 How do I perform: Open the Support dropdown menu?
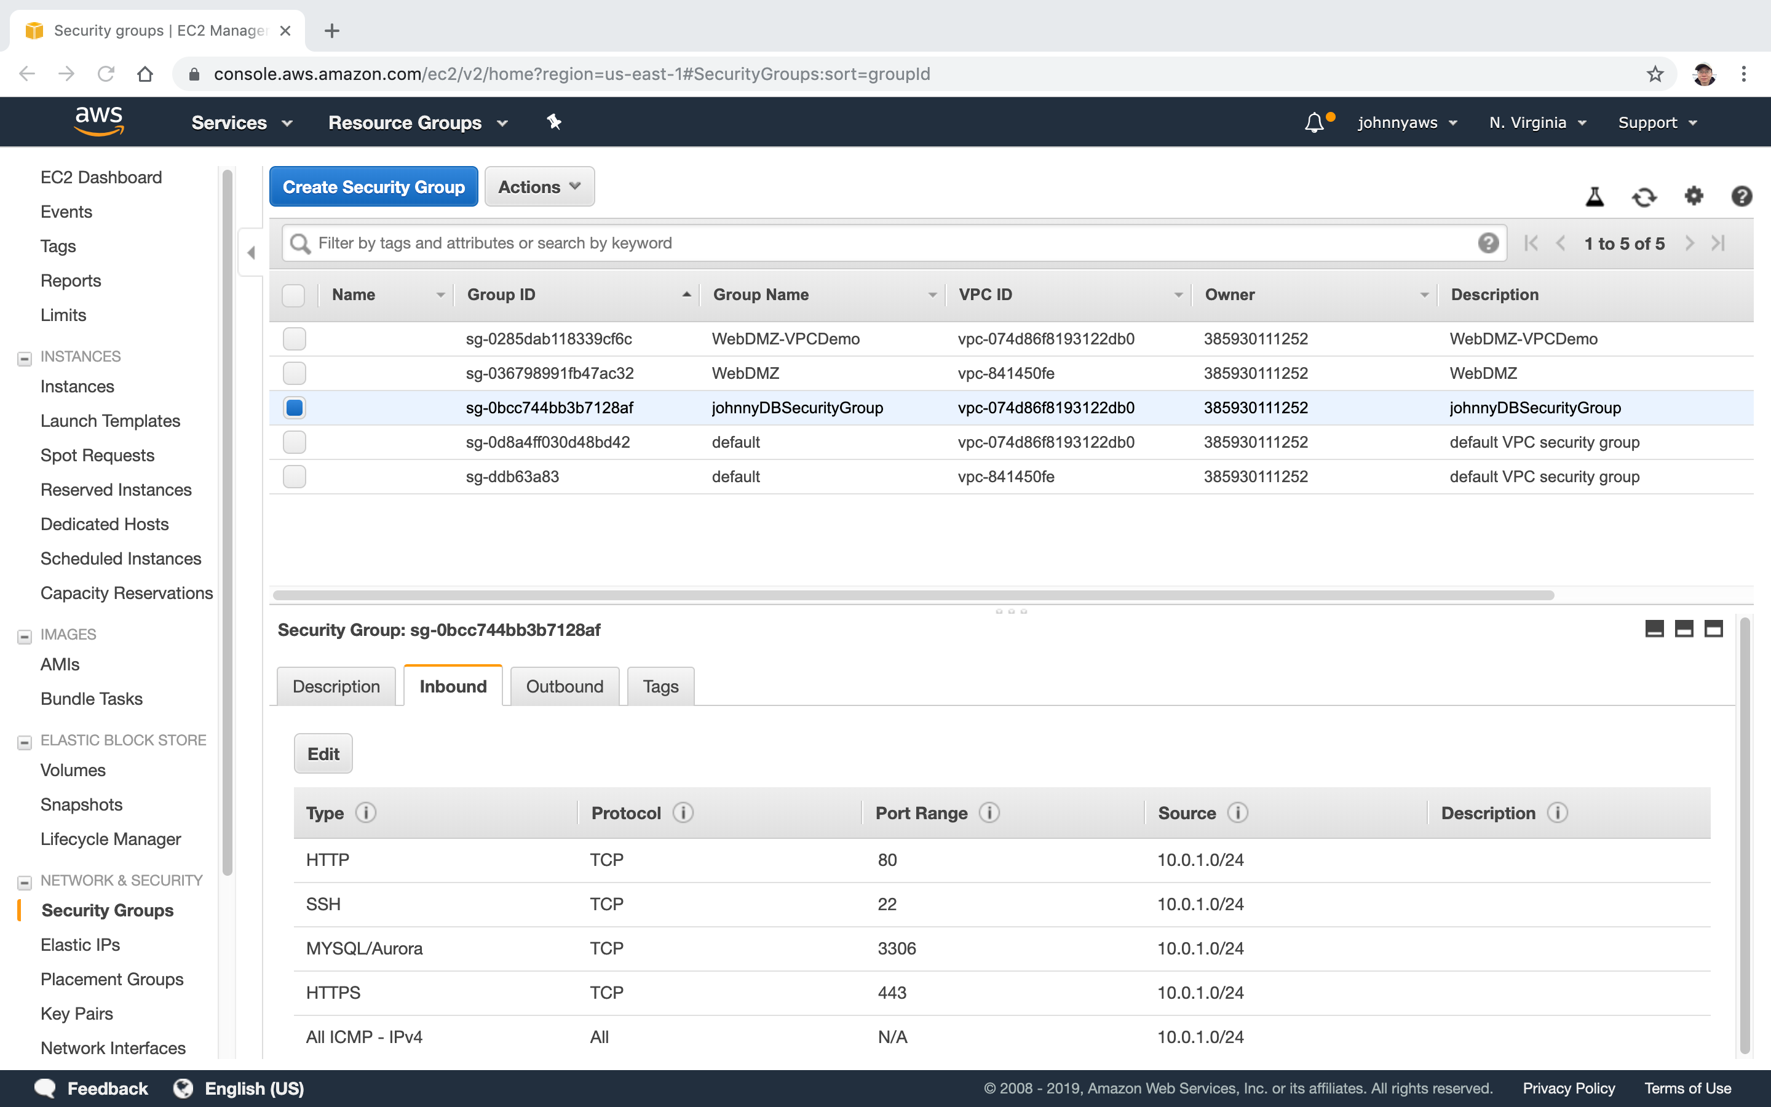click(1658, 123)
